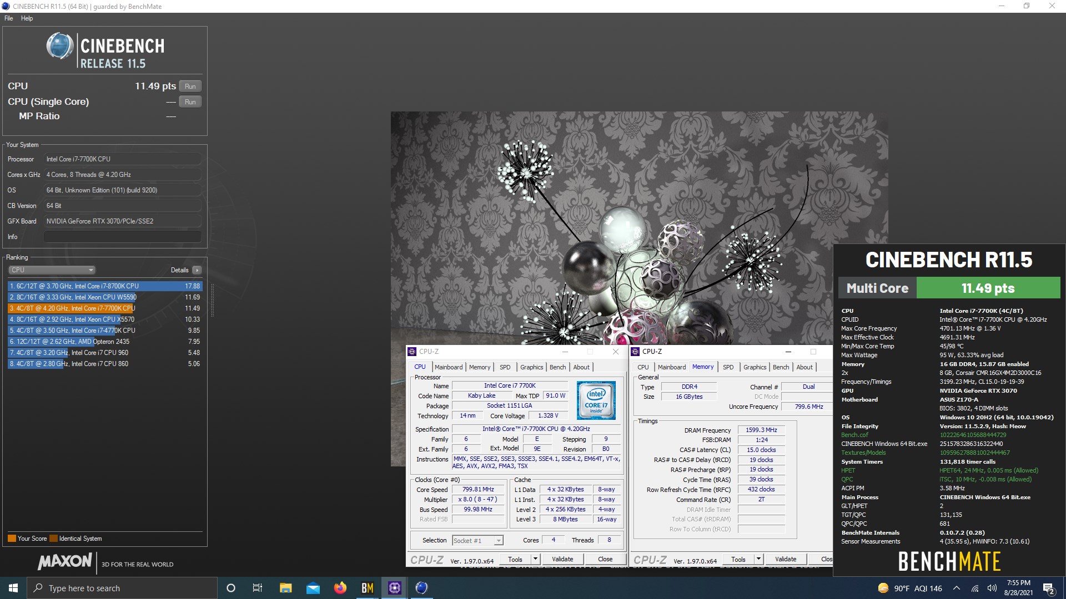1066x599 pixels.
Task: Expand ranking Details arrow button
Action: [197, 270]
